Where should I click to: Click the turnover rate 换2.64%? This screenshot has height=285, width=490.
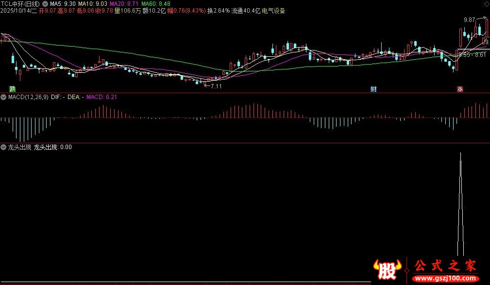point(219,11)
